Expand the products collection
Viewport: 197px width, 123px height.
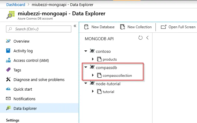(93, 59)
